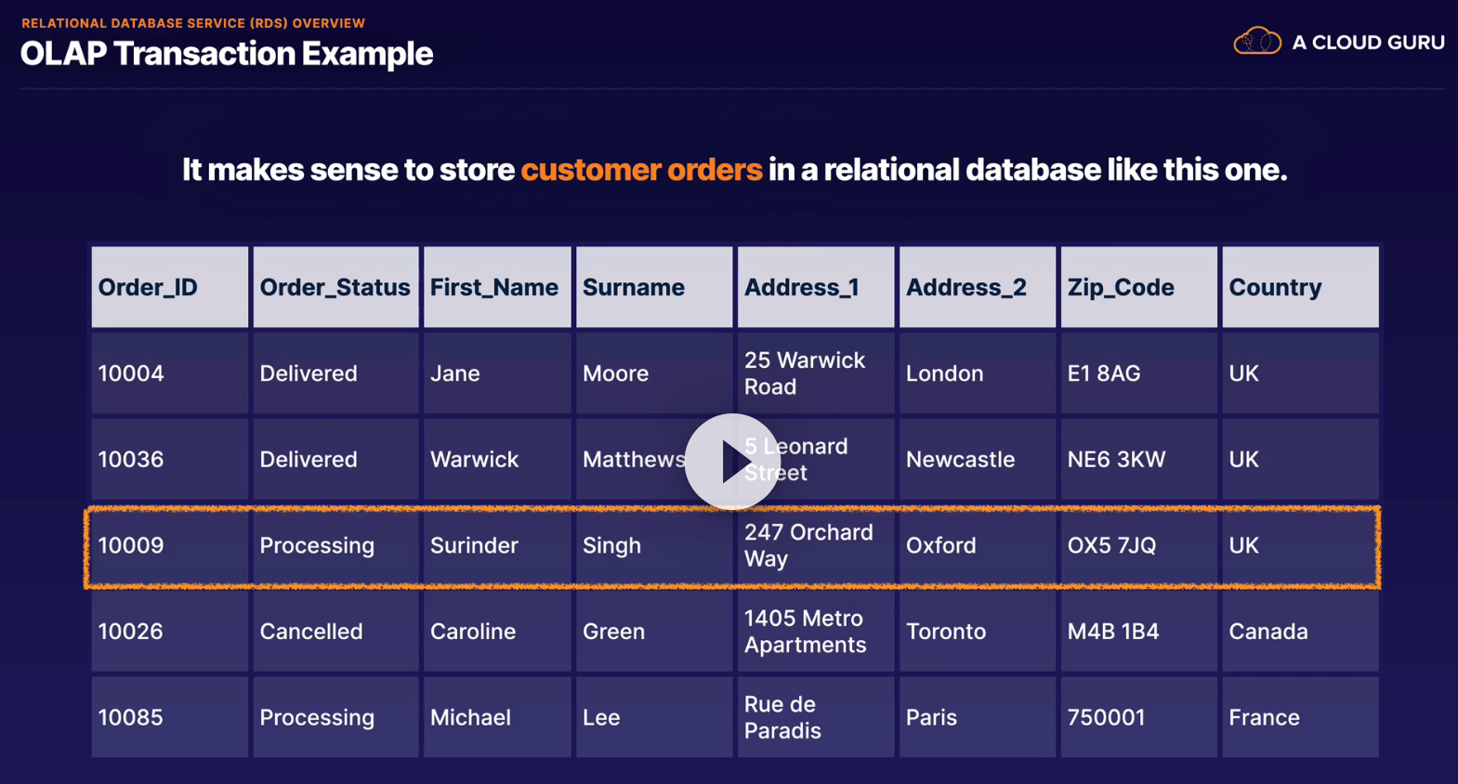This screenshot has width=1458, height=784.
Task: Select the Address_1 header cell
Action: tap(815, 287)
